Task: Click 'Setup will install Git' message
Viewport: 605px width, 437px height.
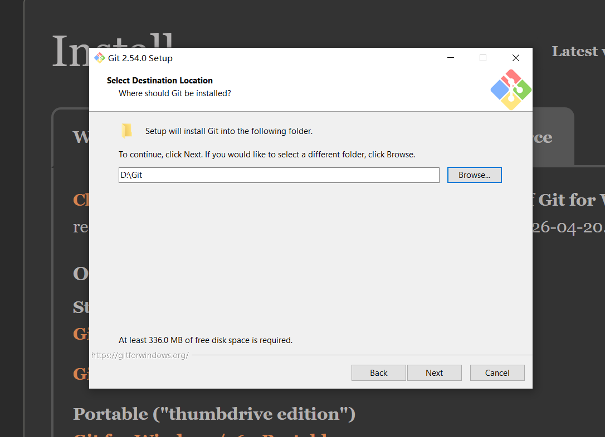Action: (229, 131)
